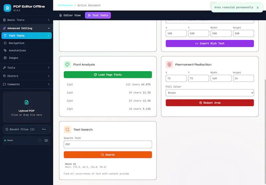Expand the Basic Tools section
Viewport: 266px width, 185px height.
click(27, 20)
